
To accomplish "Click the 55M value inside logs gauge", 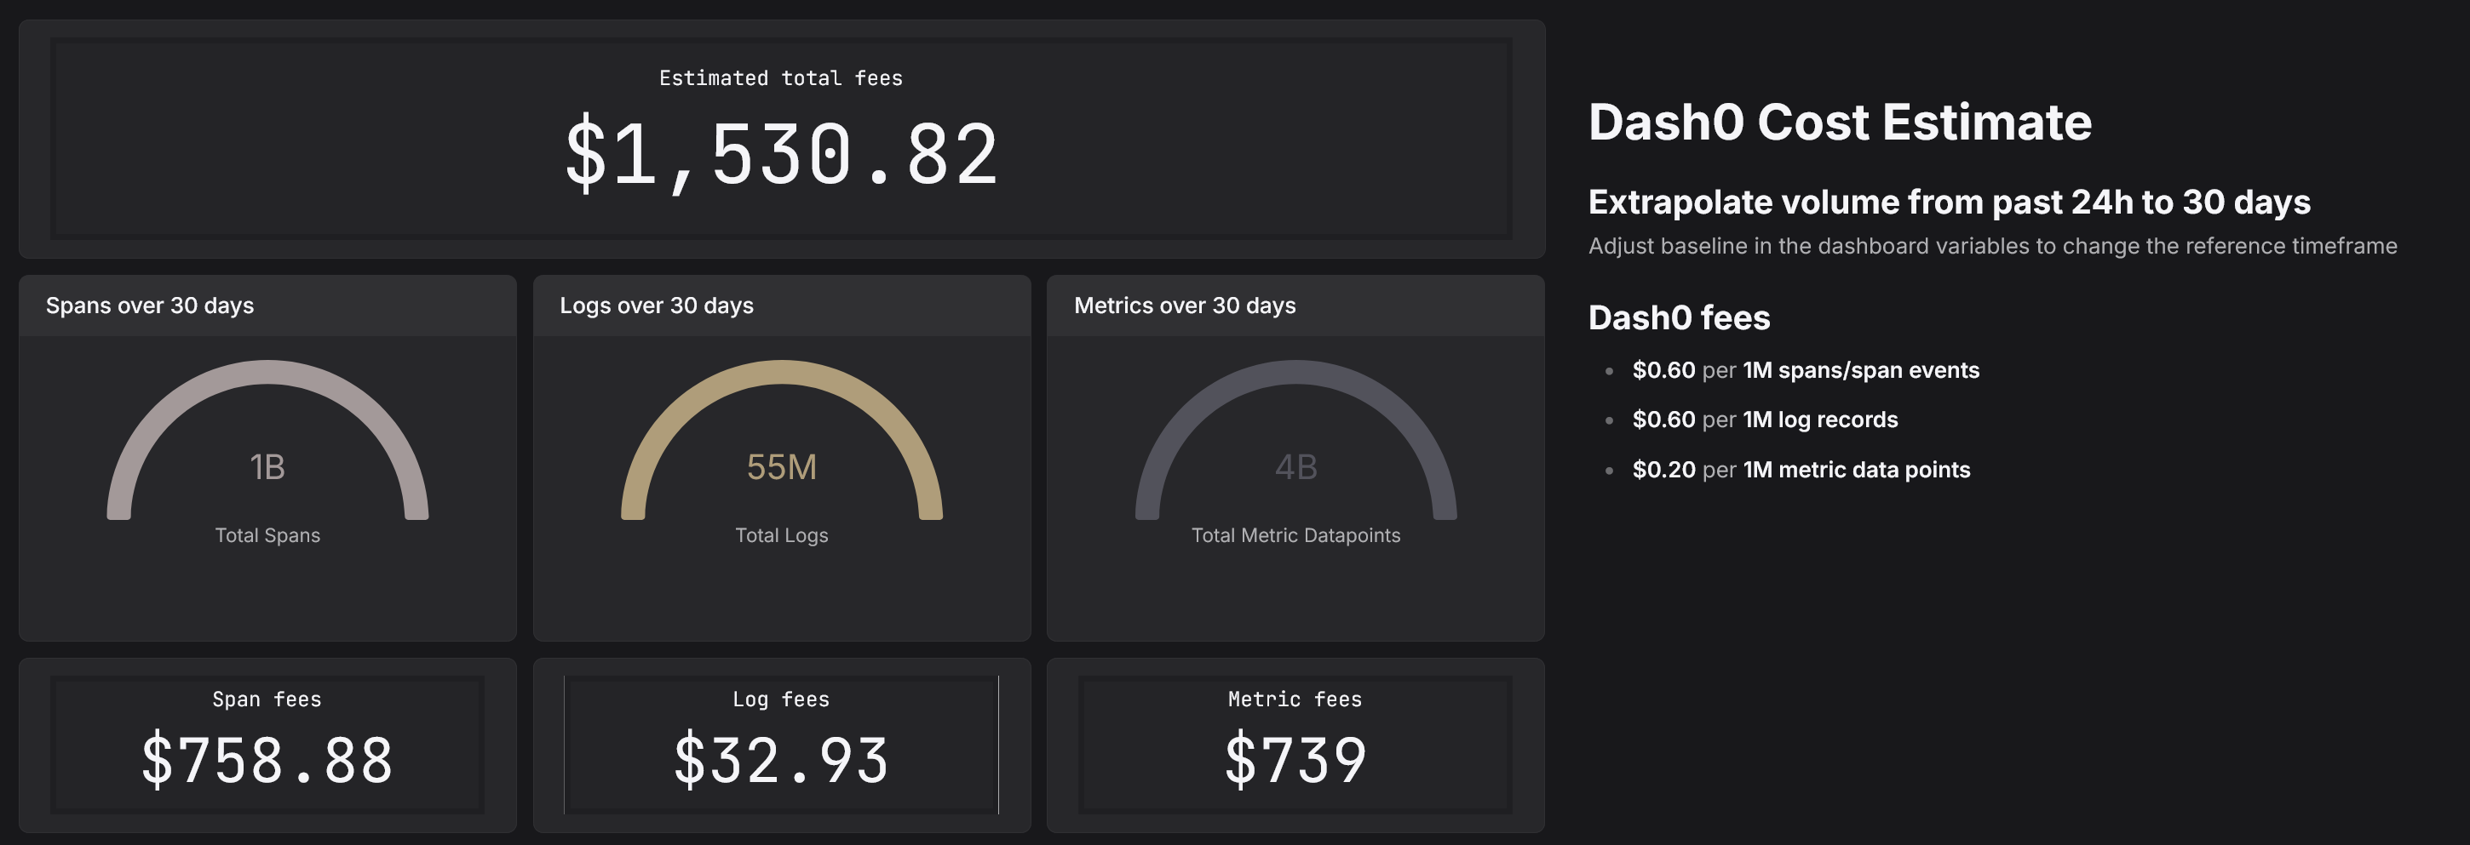I will click(782, 467).
